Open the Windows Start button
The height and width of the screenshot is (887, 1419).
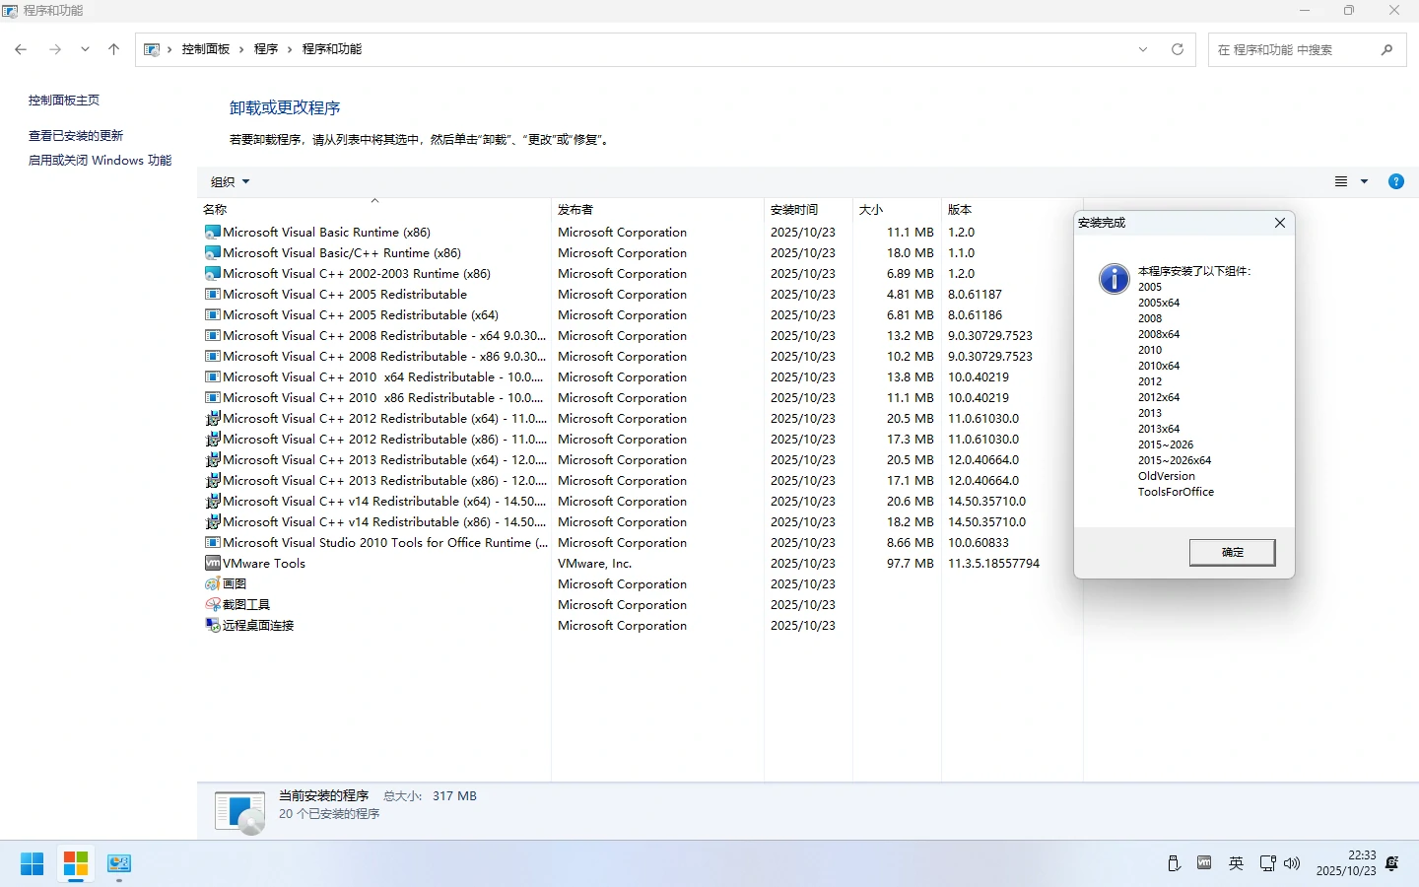pyautogui.click(x=32, y=863)
